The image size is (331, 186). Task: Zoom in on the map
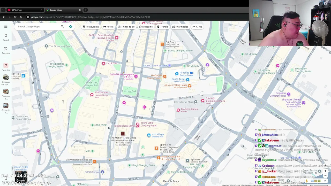pos(325,171)
